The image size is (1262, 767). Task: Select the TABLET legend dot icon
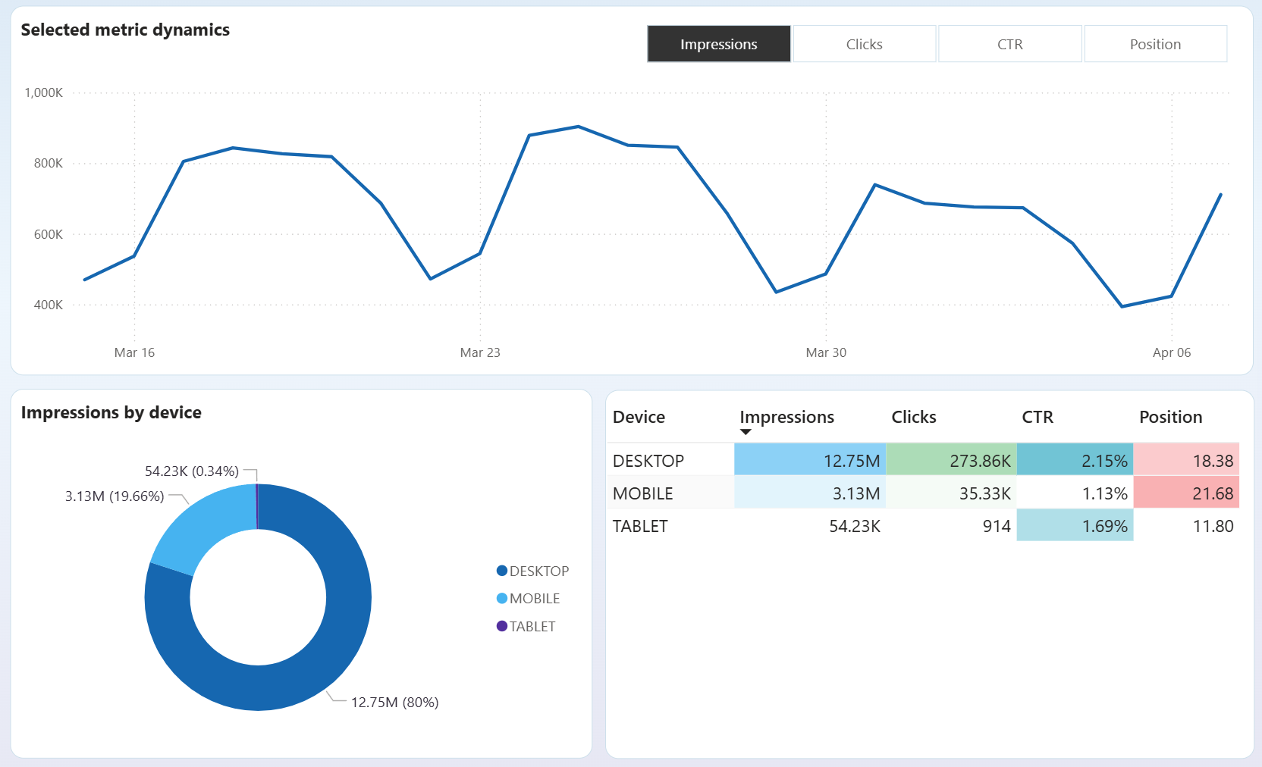[501, 626]
